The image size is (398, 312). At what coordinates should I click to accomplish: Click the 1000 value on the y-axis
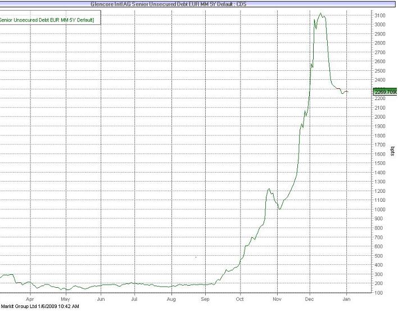[x=379, y=210]
